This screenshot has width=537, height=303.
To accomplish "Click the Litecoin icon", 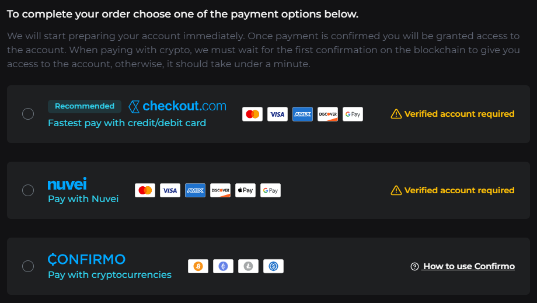I will click(x=248, y=266).
